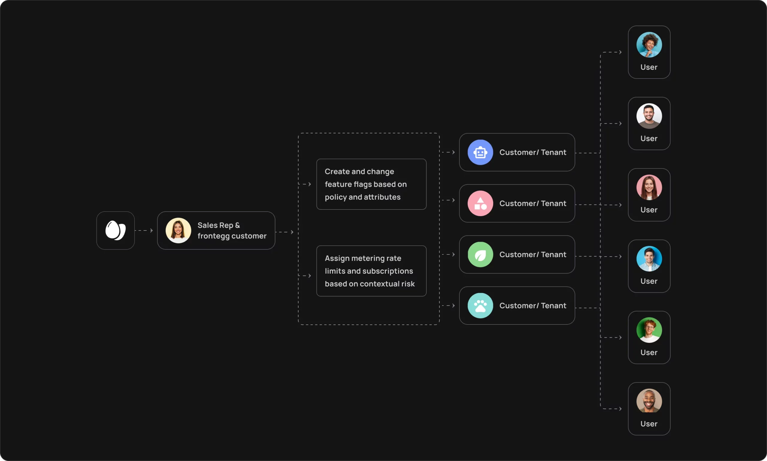Select the top User avatar with afro hairstyle
The image size is (767, 461).
[649, 44]
